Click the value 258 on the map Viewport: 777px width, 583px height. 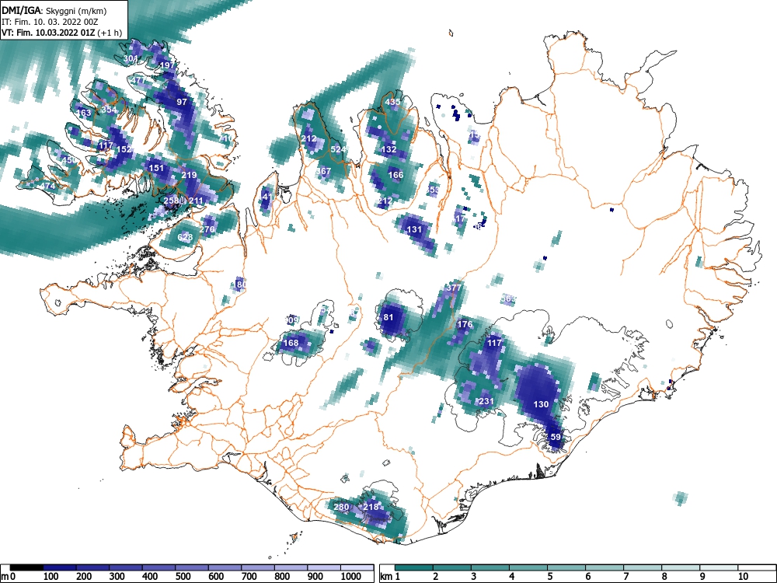[171, 201]
